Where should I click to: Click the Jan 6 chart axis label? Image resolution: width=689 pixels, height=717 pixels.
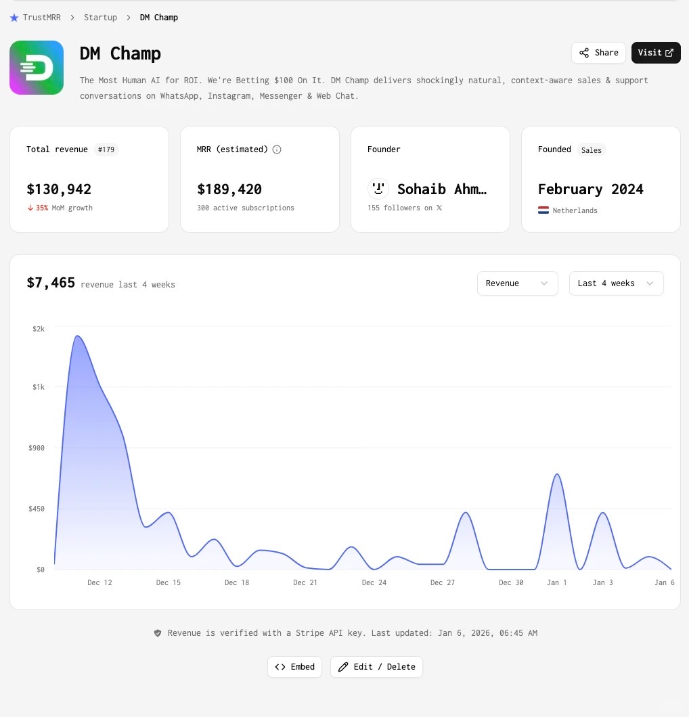pyautogui.click(x=664, y=582)
